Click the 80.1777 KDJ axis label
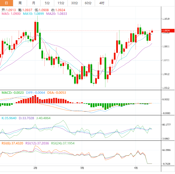175x174 pixels. pyautogui.click(x=166, y=125)
